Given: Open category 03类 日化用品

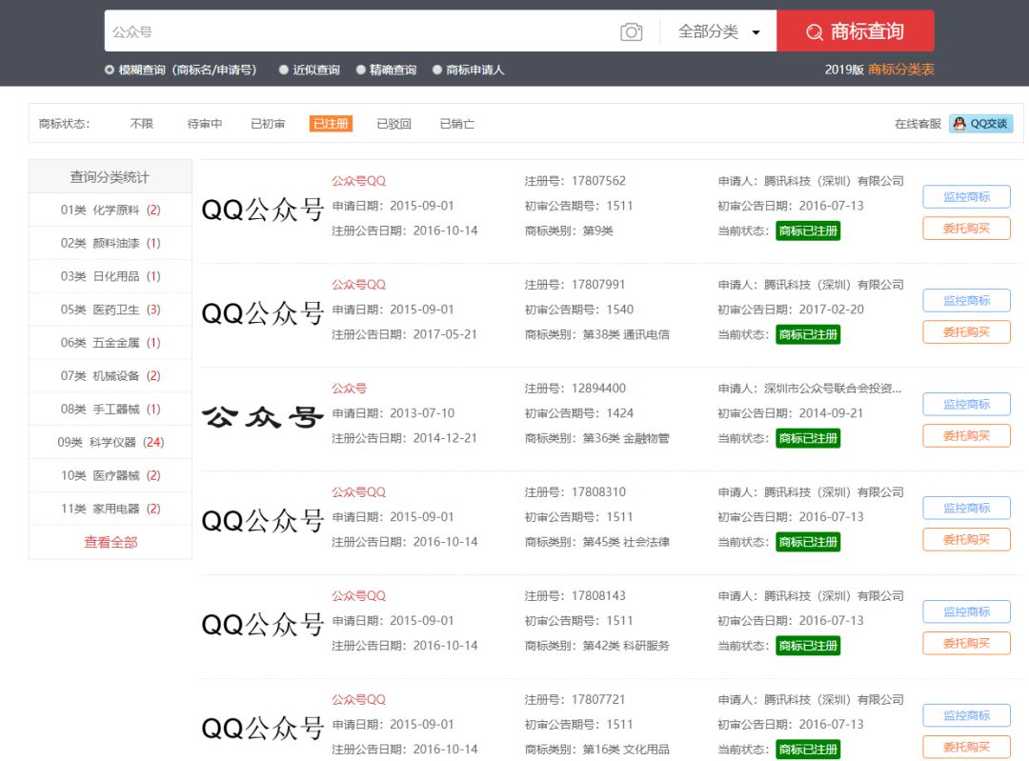Looking at the screenshot, I should (x=111, y=276).
